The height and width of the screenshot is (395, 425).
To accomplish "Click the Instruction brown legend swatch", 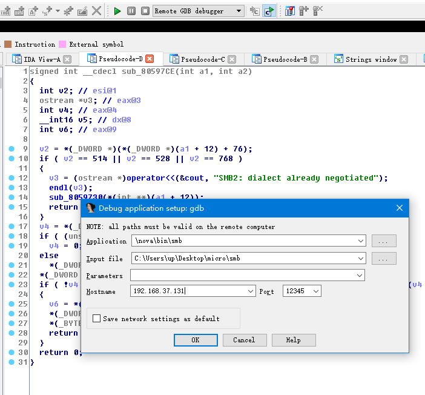I will click(8, 44).
